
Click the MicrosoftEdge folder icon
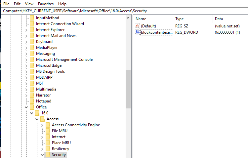coord(32,65)
